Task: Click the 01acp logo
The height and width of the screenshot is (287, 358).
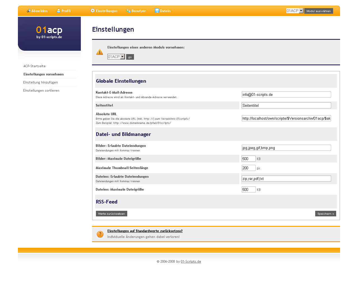Action: (x=49, y=33)
